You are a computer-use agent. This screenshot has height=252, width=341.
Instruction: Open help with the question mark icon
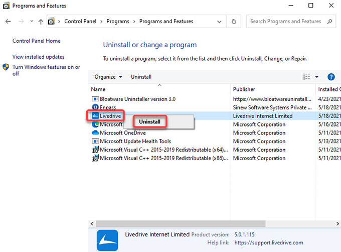(x=331, y=77)
